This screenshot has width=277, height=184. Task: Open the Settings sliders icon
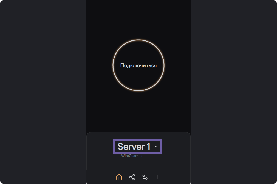pyautogui.click(x=145, y=177)
